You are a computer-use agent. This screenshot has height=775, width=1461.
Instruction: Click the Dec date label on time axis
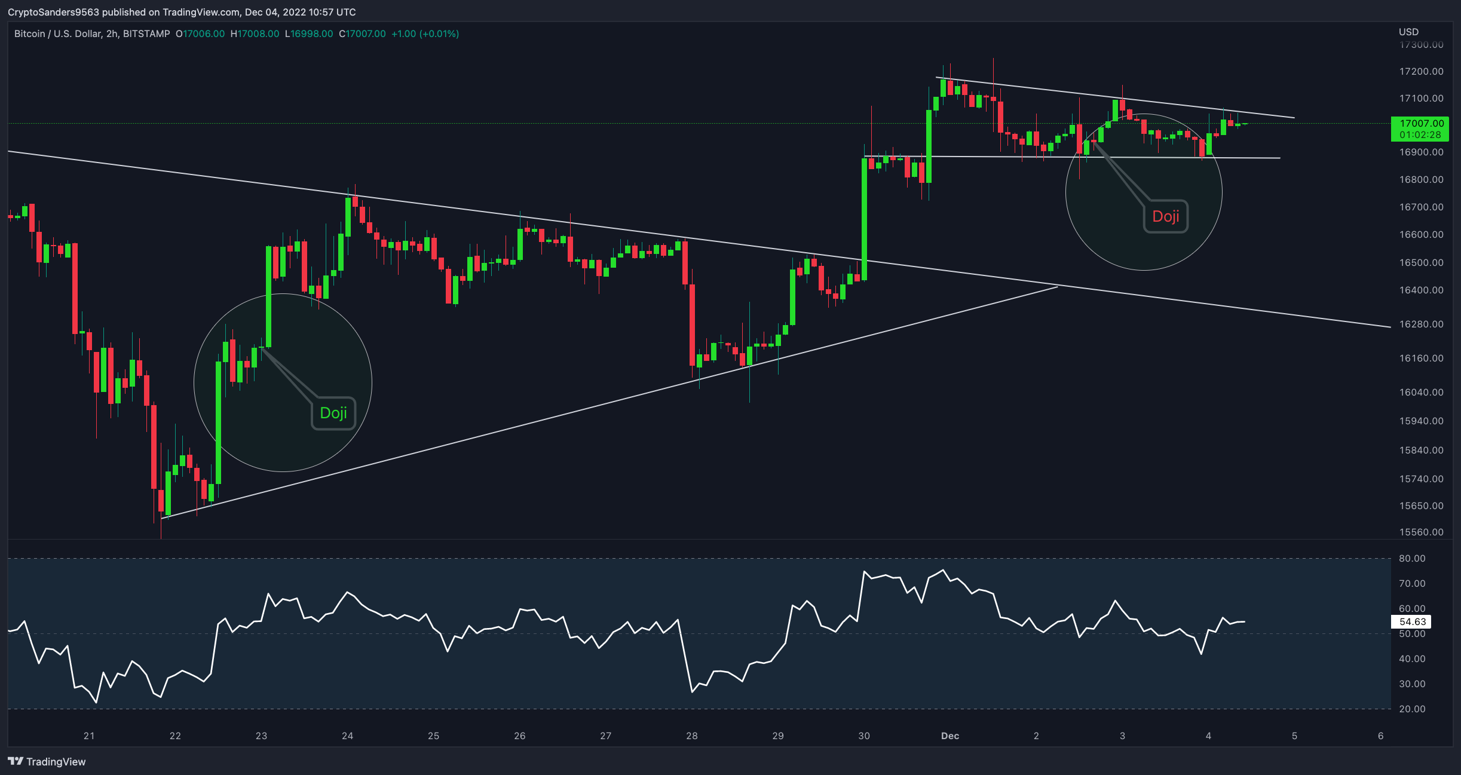tap(950, 736)
